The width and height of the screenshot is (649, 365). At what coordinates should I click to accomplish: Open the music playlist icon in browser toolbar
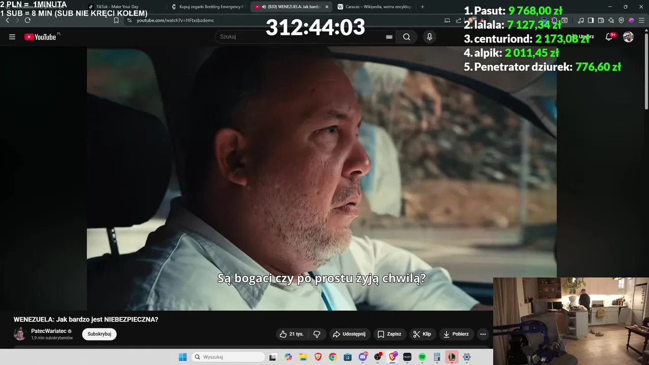click(x=581, y=20)
